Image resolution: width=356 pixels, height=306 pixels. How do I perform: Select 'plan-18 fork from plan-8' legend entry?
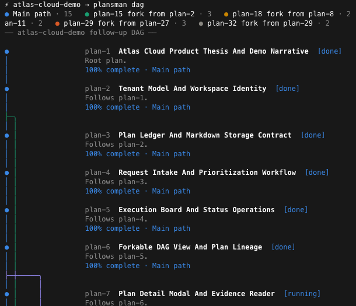(x=287, y=14)
